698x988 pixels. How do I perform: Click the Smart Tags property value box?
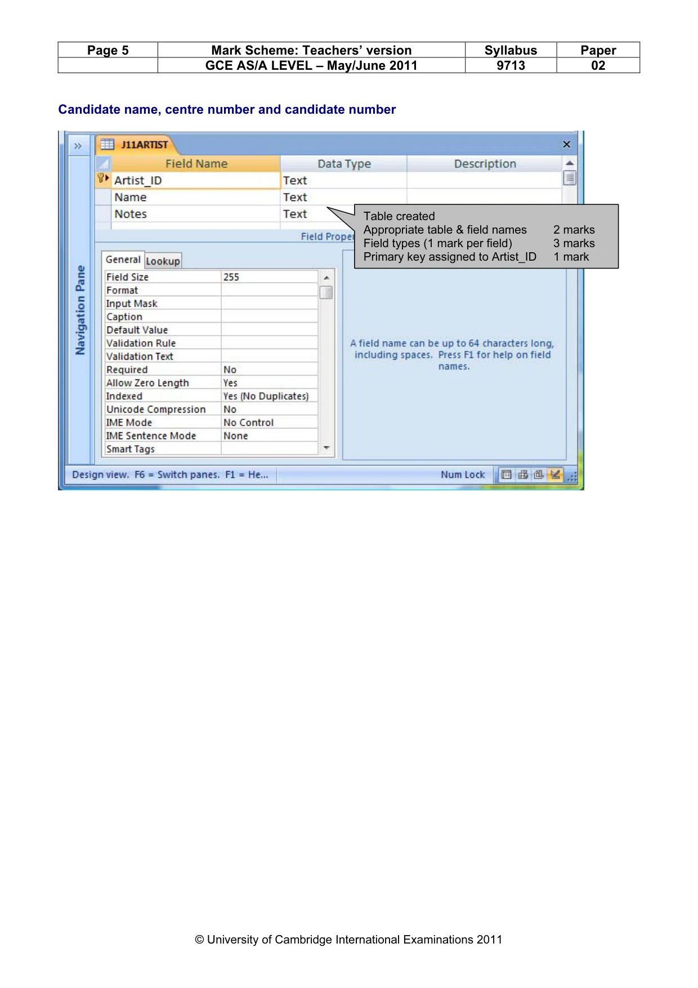point(269,449)
